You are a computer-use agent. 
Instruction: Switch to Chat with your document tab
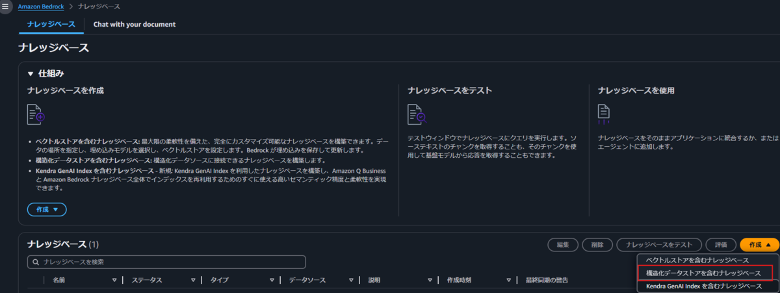pyautogui.click(x=135, y=25)
